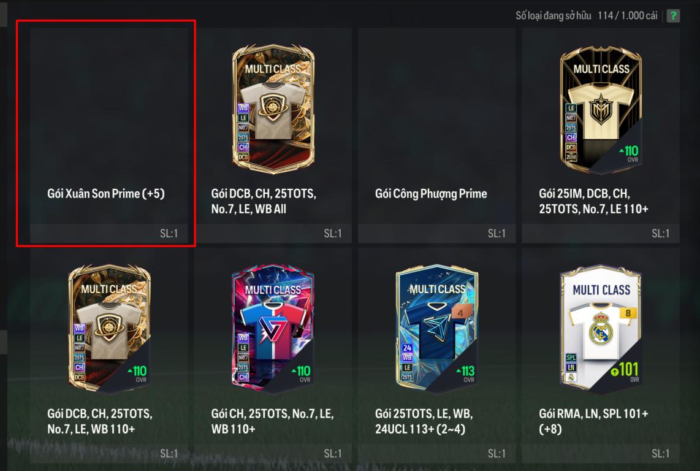This screenshot has height=471, width=700.
Task: Click the WB class badge on the top-row gold card
Action: click(x=243, y=108)
